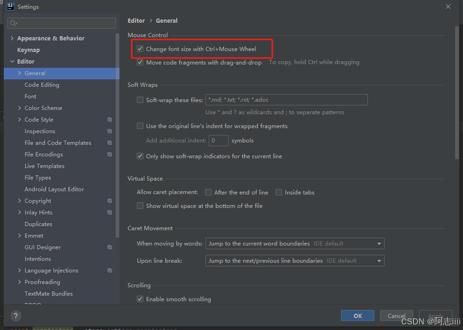The width and height of the screenshot is (463, 330).
Task: Expand the Language Injections node arrow
Action: 19,270
